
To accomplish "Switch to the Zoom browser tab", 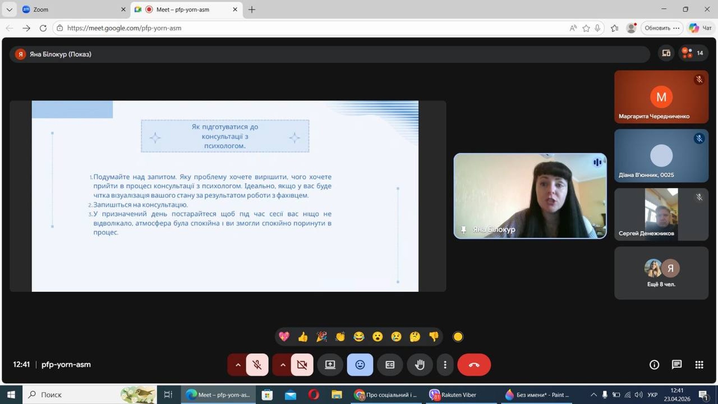I will click(71, 9).
